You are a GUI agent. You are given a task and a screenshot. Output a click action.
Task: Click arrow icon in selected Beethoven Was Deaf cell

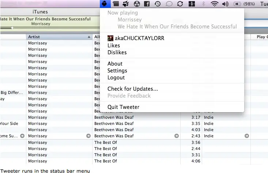[177, 136]
